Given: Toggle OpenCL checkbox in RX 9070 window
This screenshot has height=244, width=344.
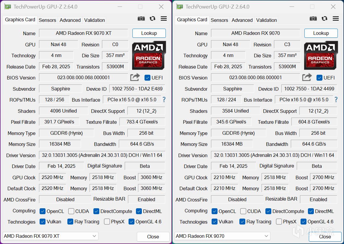Looking at the screenshot, I should 215,211.
